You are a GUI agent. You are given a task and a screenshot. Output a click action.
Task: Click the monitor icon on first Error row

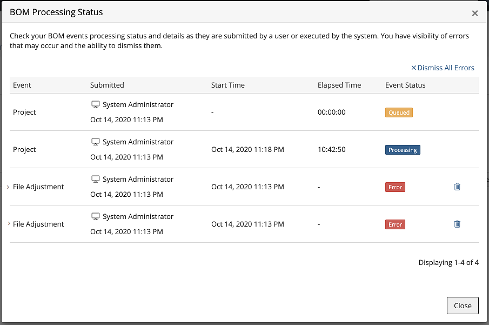[x=95, y=178]
